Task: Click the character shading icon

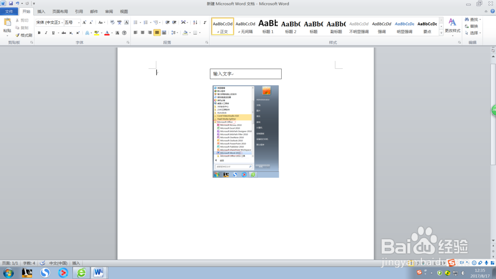Action: [x=118, y=33]
